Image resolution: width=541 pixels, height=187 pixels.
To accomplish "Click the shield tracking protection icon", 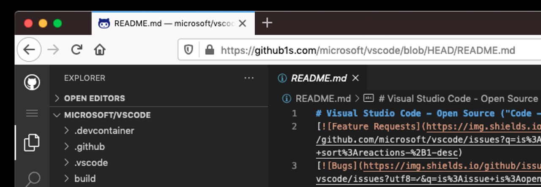I will 189,50.
